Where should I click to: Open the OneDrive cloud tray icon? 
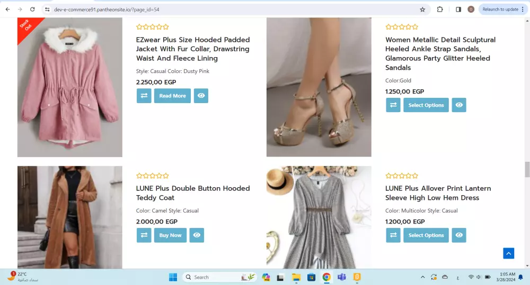(x=445, y=277)
